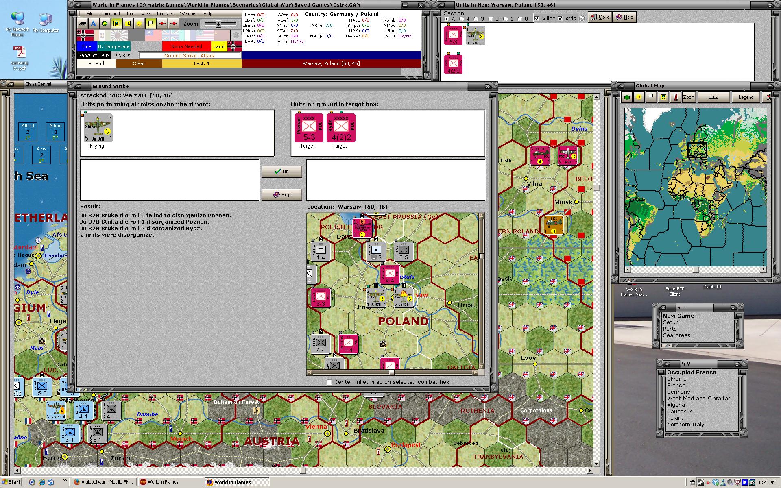Screen dimensions: 781x488
Task: Confirm Ground Strike with OK button
Action: click(x=281, y=172)
